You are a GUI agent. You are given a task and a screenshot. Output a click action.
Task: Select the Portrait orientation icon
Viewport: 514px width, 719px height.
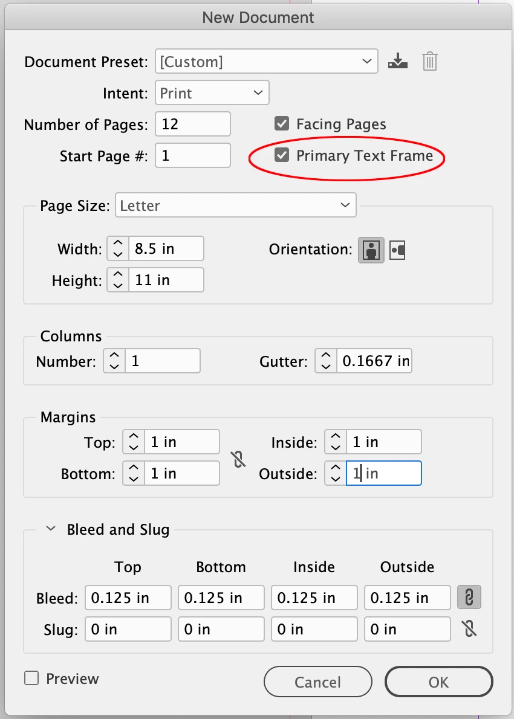click(371, 250)
